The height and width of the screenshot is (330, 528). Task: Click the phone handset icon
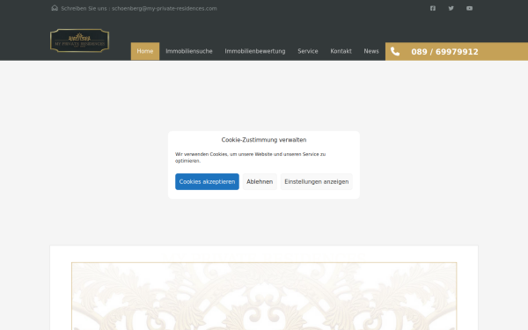click(x=395, y=52)
